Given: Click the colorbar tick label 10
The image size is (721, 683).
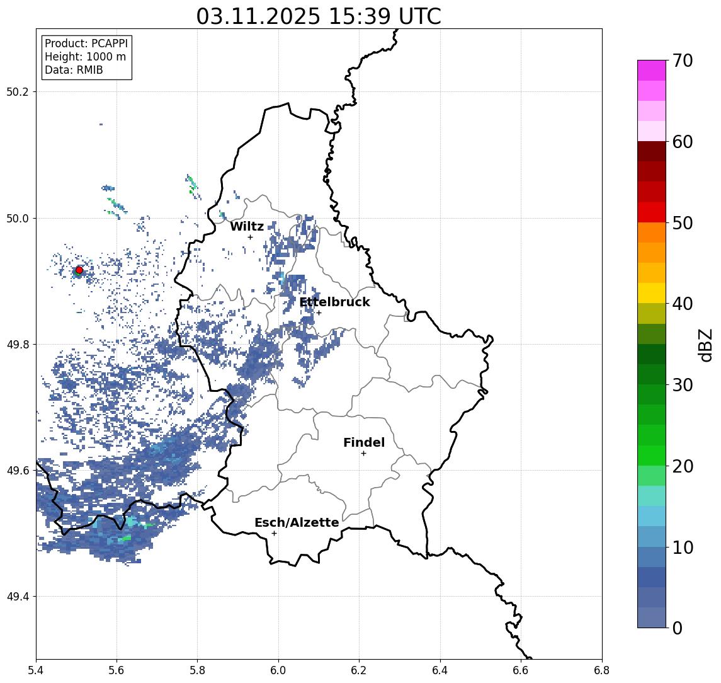Looking at the screenshot, I should (683, 548).
